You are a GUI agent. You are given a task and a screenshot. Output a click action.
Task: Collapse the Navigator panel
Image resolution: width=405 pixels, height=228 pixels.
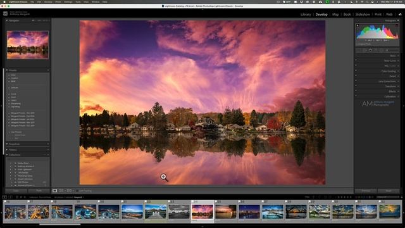(7, 20)
